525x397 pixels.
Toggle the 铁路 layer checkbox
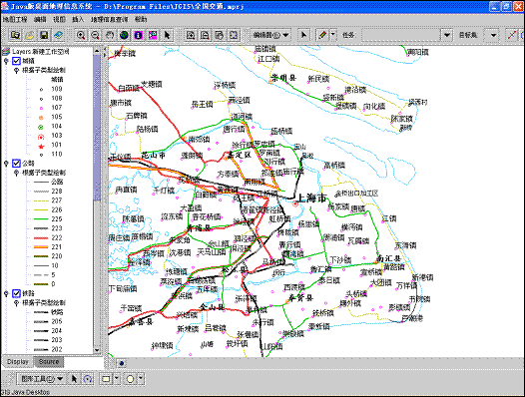(x=16, y=293)
